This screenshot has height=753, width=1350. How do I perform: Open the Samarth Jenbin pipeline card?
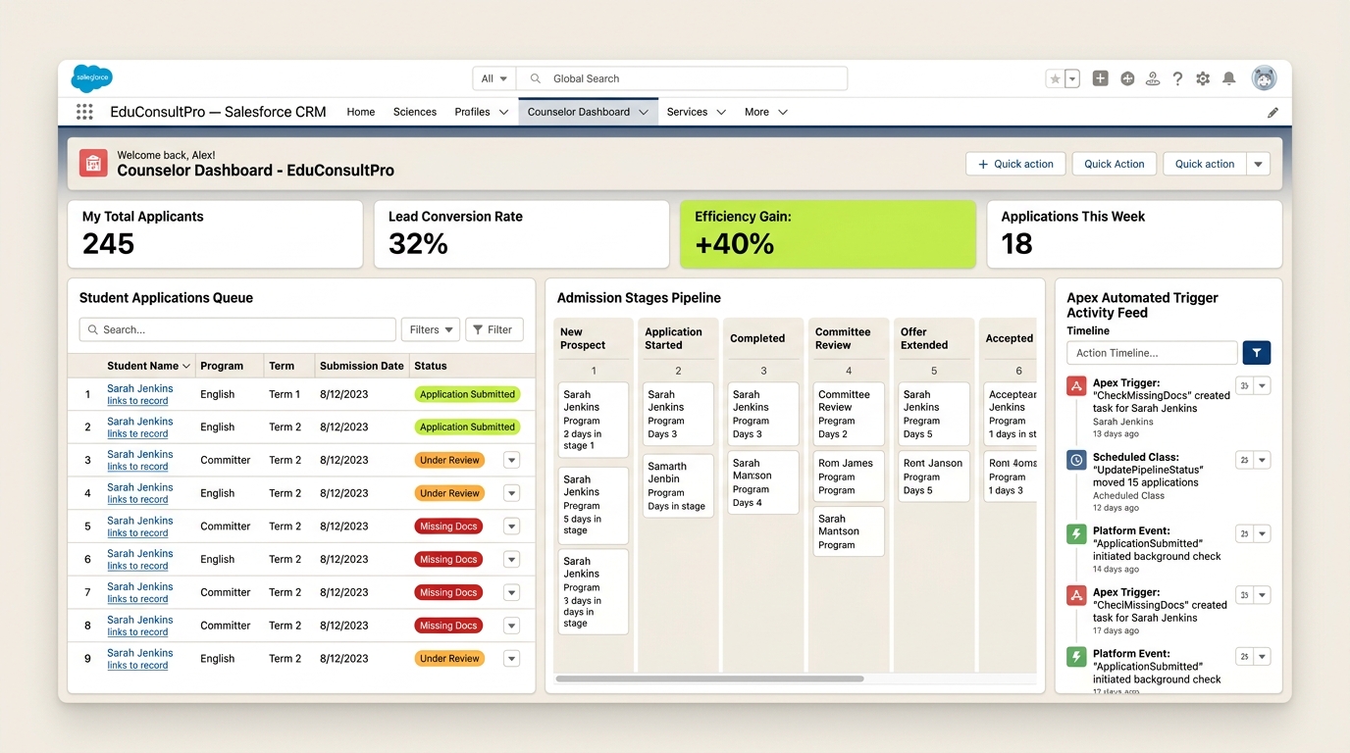[x=678, y=486]
